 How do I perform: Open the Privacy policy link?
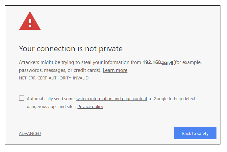tap(90, 106)
